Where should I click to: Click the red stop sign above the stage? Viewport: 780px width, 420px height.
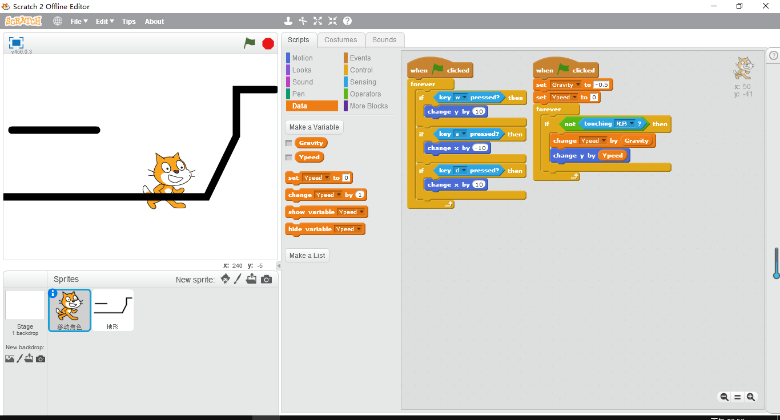tap(268, 43)
